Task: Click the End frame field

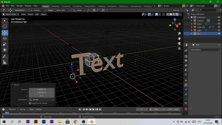Action: 173,109
